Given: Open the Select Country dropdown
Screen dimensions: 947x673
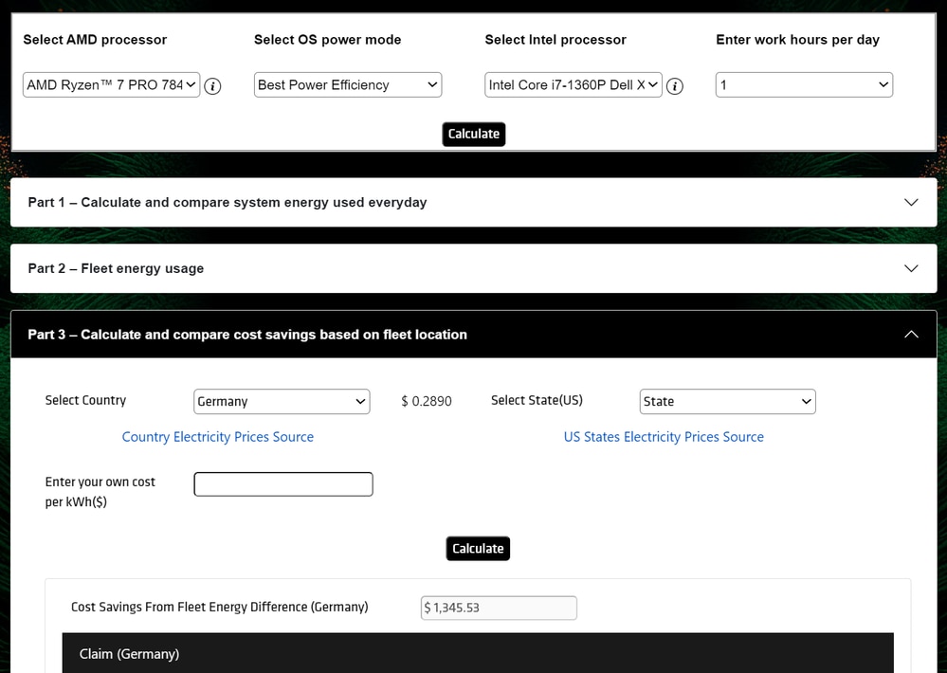Looking at the screenshot, I should 282,401.
